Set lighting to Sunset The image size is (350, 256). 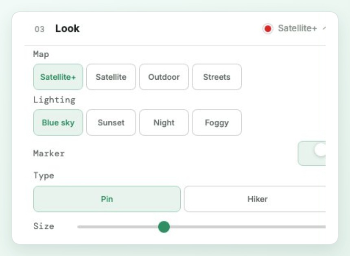111,122
